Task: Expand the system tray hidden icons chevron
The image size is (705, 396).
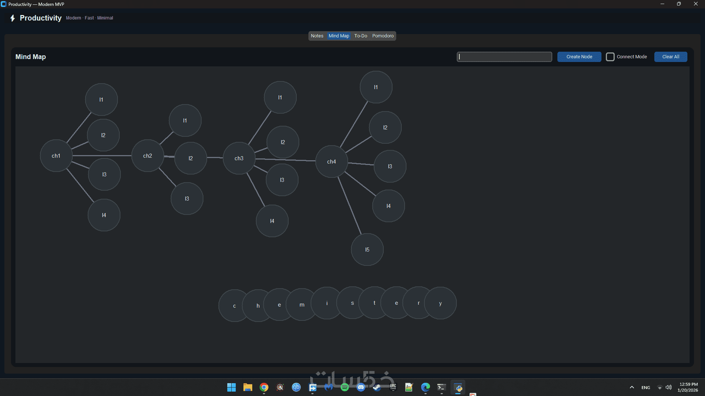Action: (632, 387)
